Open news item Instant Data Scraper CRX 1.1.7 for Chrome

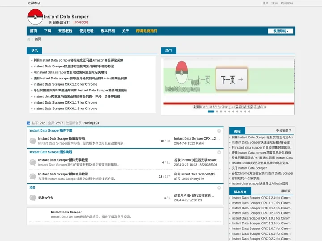[65, 103]
